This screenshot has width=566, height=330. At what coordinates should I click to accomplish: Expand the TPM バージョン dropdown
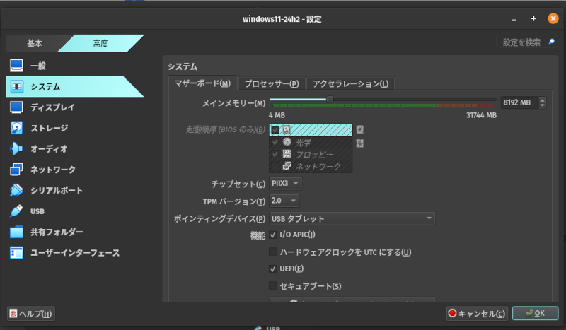point(284,201)
